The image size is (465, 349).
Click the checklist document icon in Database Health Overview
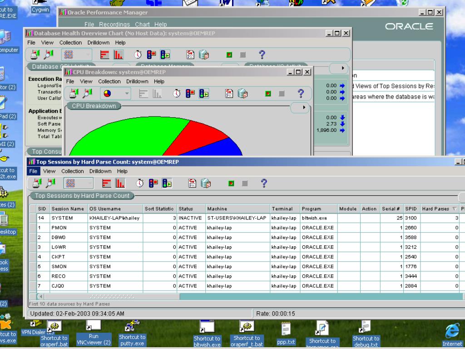pos(190,55)
